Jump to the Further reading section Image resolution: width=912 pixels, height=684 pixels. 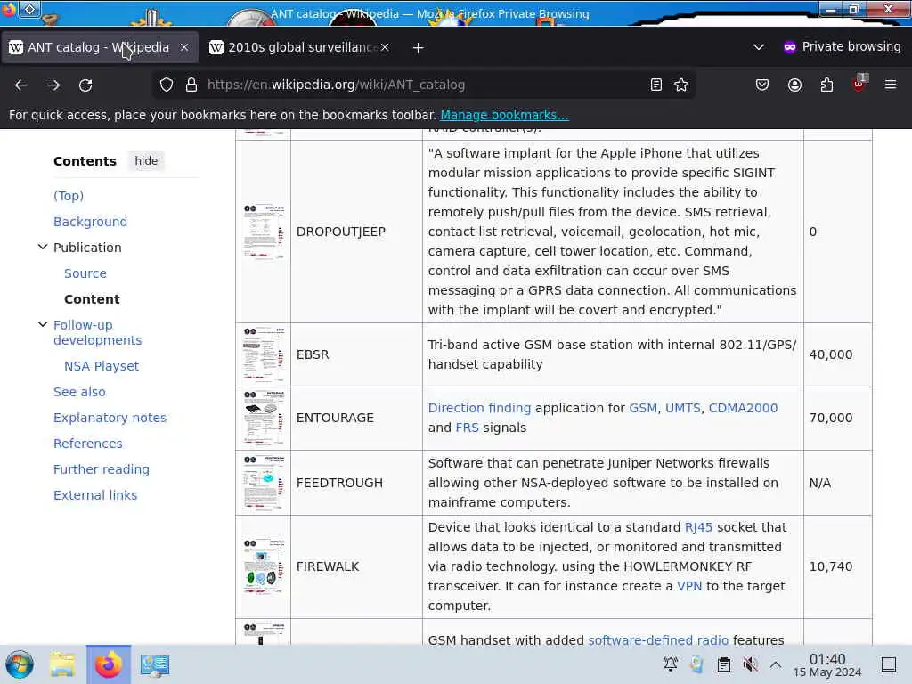click(102, 469)
